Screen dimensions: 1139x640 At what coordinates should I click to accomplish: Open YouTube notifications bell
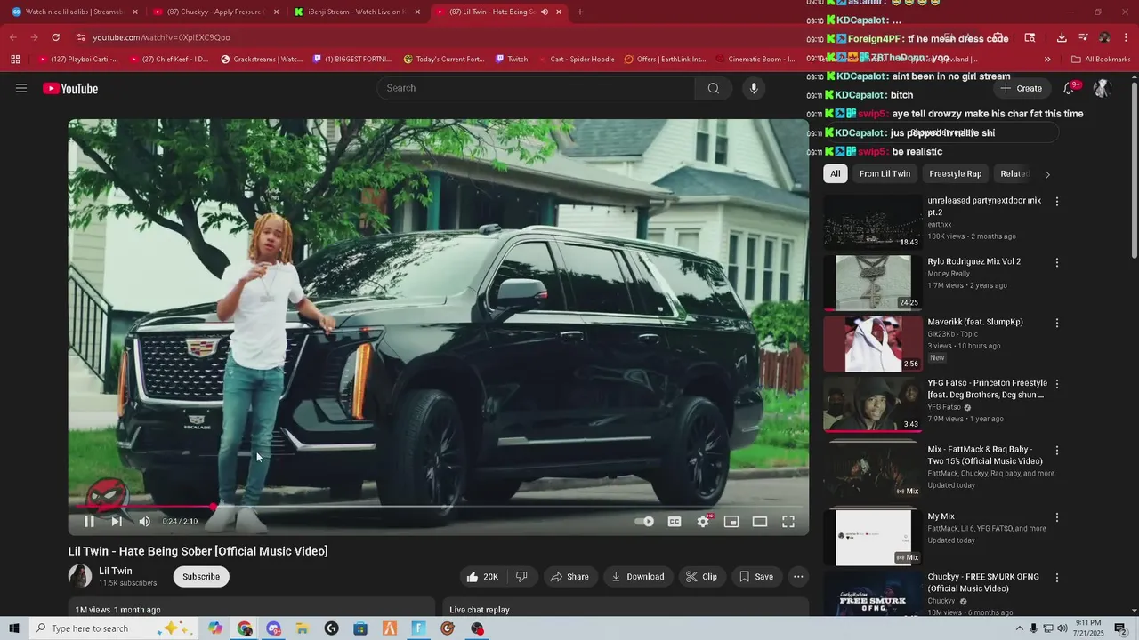[x=1070, y=88]
